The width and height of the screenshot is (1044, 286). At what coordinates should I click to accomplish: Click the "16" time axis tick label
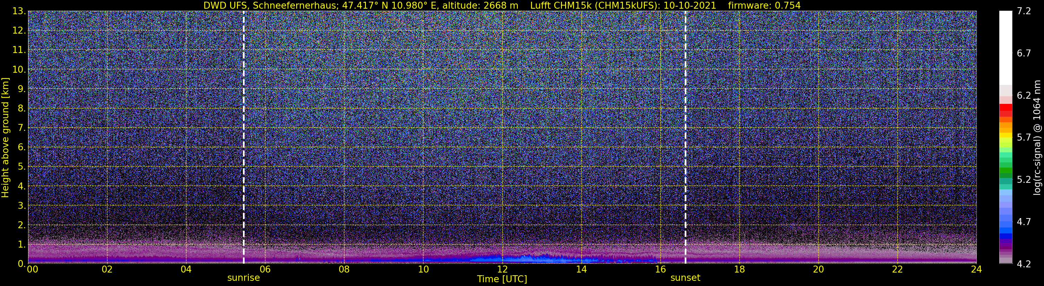[x=660, y=269]
